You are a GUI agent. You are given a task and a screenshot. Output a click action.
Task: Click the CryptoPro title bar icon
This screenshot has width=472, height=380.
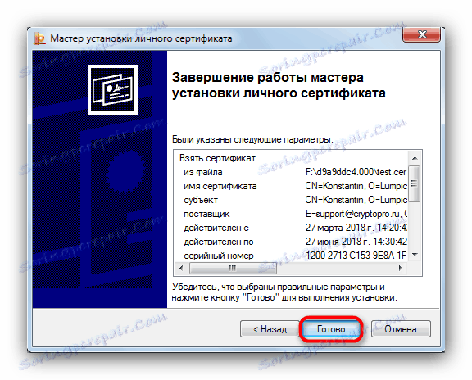39,38
